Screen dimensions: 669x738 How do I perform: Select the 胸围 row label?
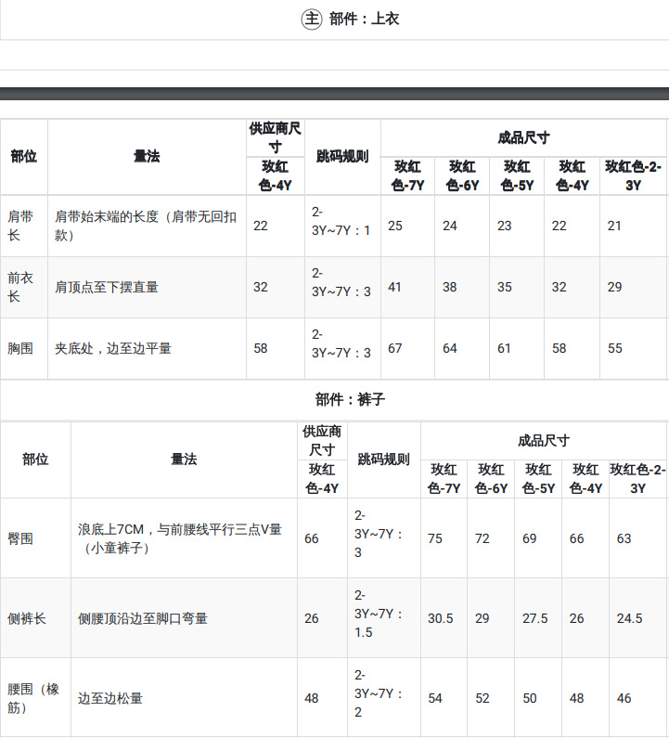coord(20,348)
